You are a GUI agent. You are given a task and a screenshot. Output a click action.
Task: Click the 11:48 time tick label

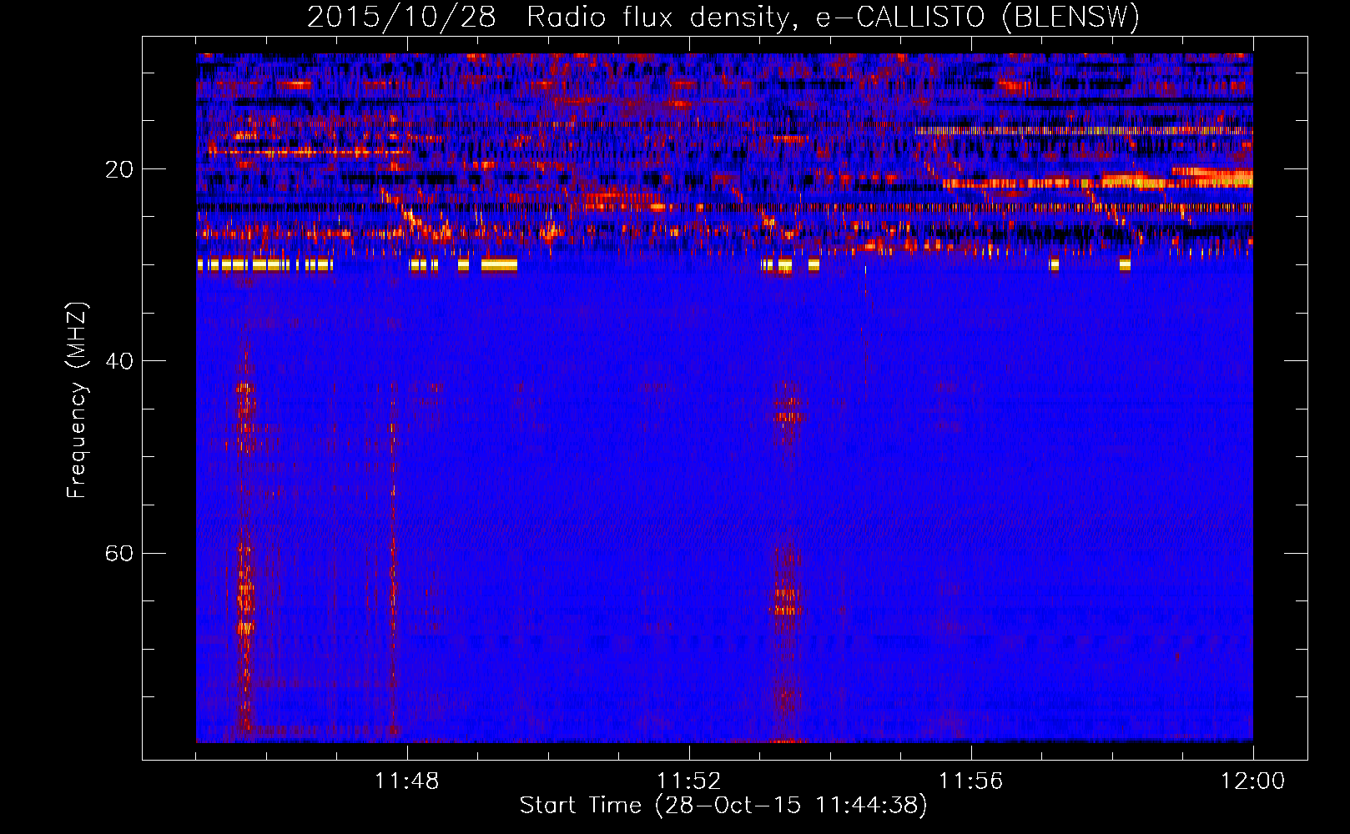tap(407, 781)
